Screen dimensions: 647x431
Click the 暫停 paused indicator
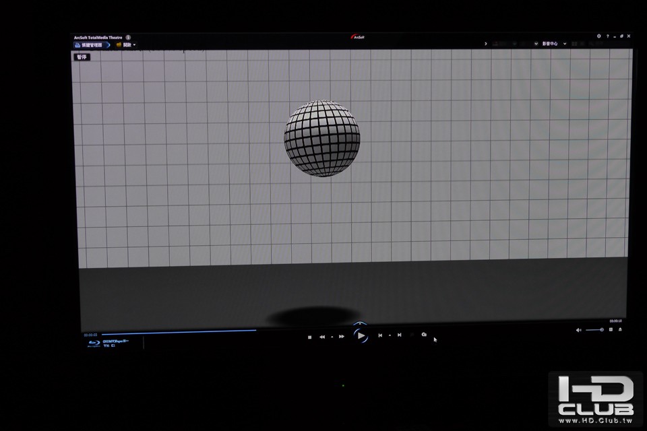82,57
